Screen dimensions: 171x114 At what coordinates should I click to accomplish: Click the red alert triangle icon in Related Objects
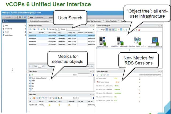(139, 30)
